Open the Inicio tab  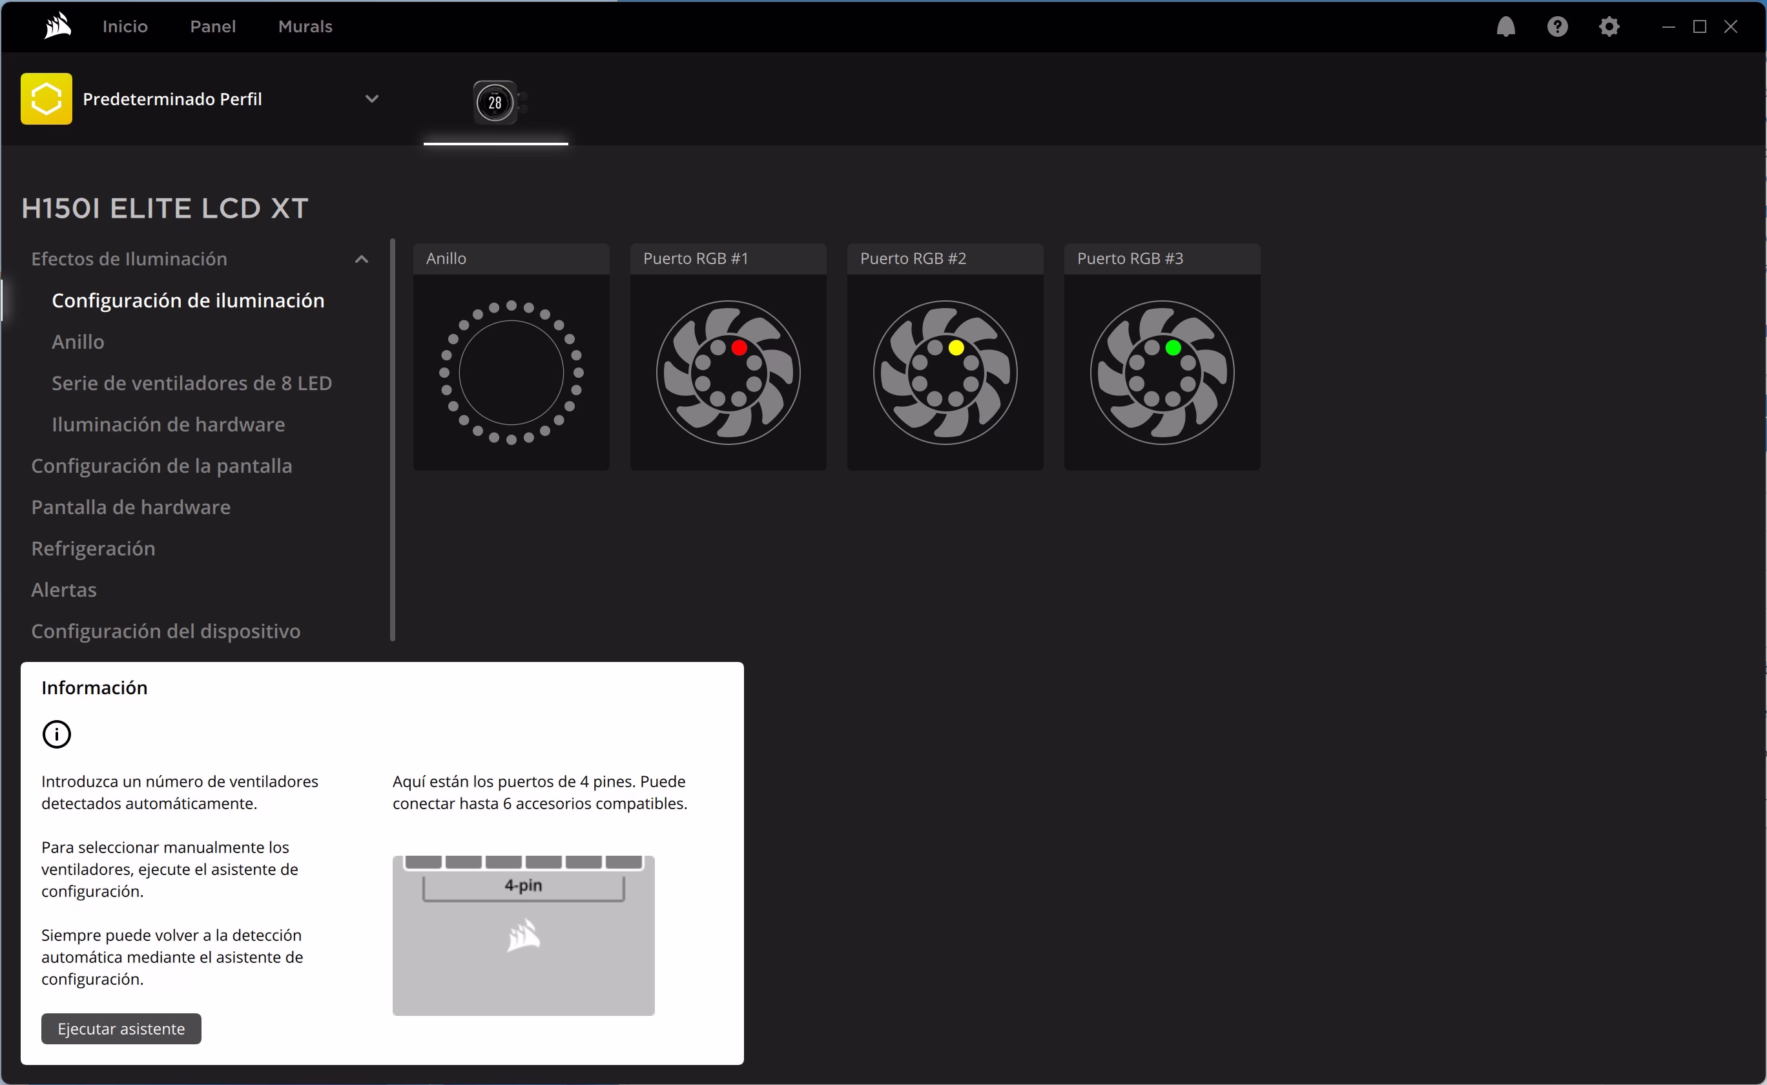(x=125, y=26)
